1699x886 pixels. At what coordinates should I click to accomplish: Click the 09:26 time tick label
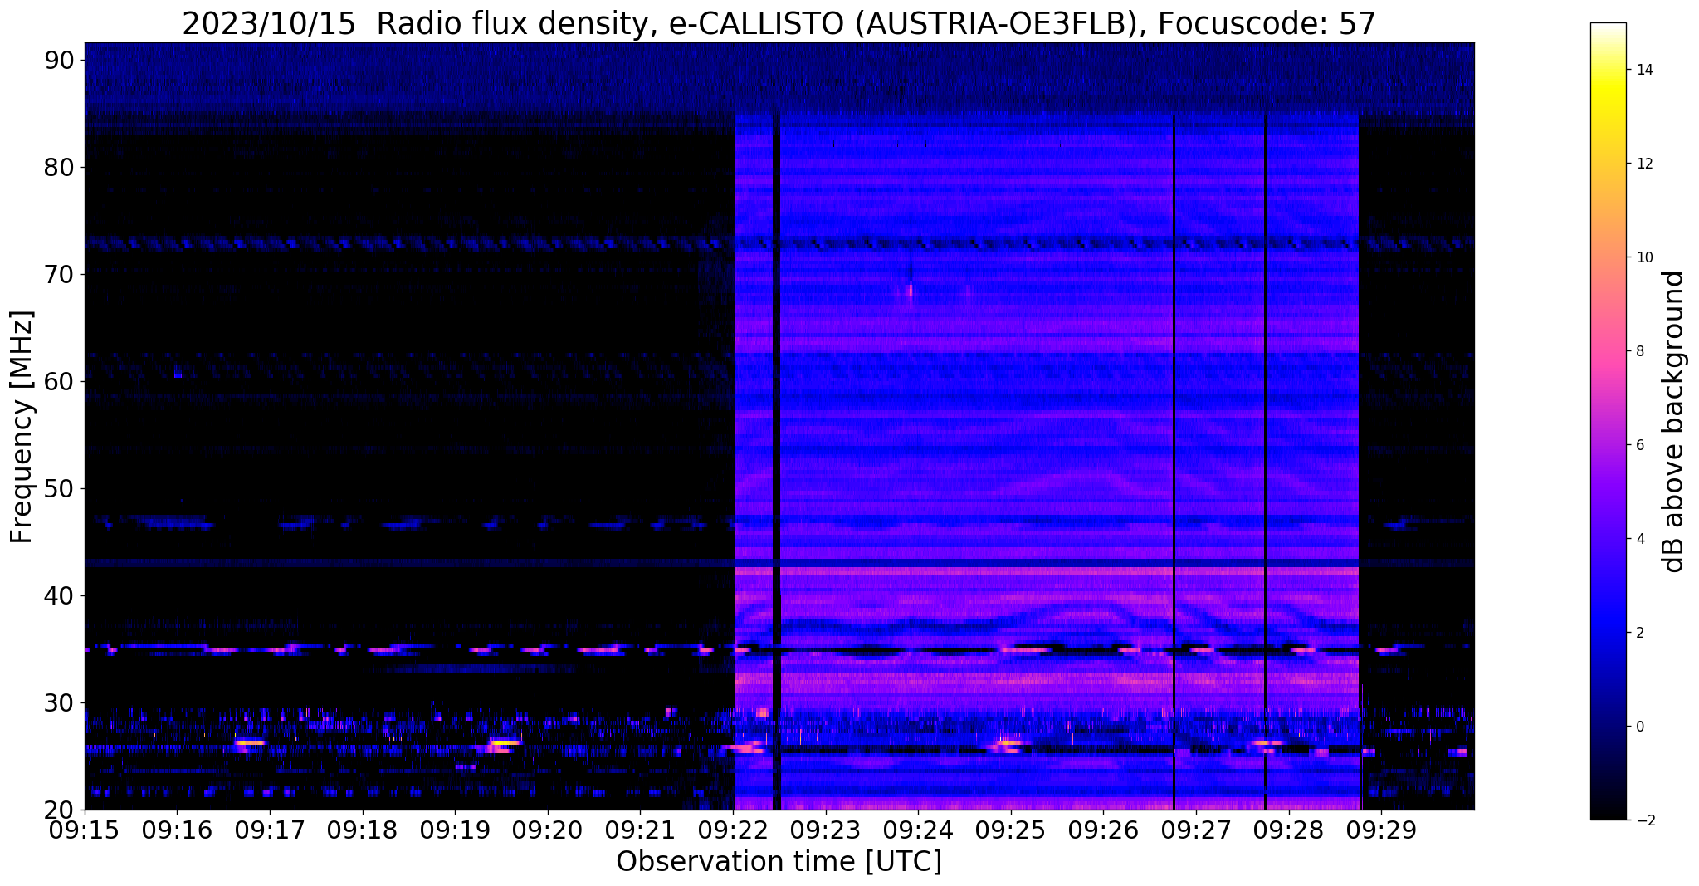click(x=1103, y=830)
